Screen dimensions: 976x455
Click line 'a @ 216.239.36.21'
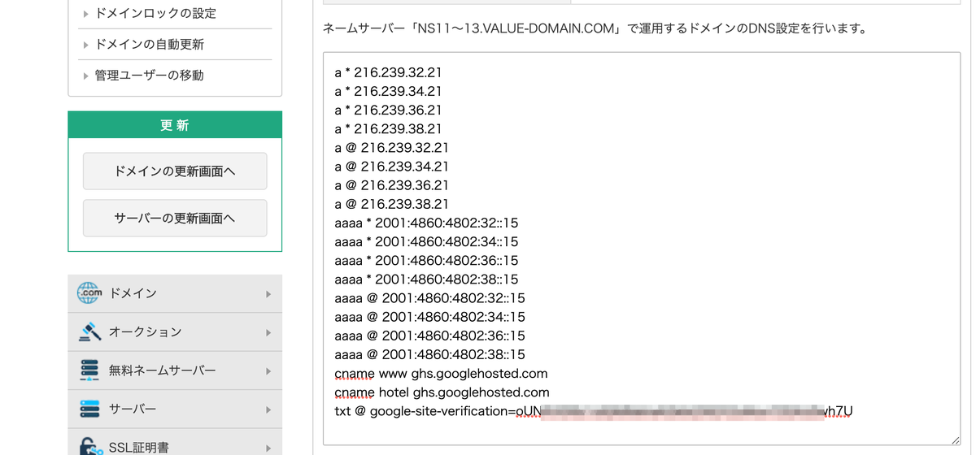click(x=391, y=185)
